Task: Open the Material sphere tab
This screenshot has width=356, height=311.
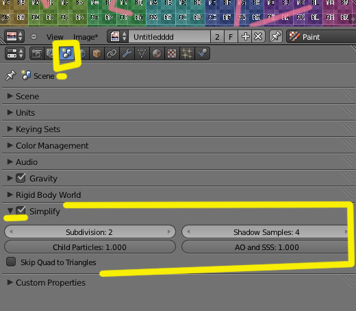Action: click(x=157, y=53)
